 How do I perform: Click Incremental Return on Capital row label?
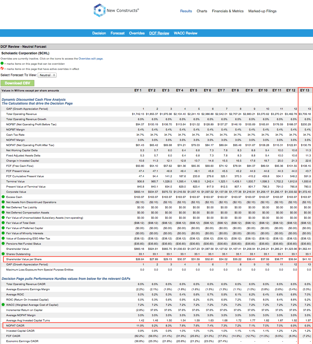point(25,310)
